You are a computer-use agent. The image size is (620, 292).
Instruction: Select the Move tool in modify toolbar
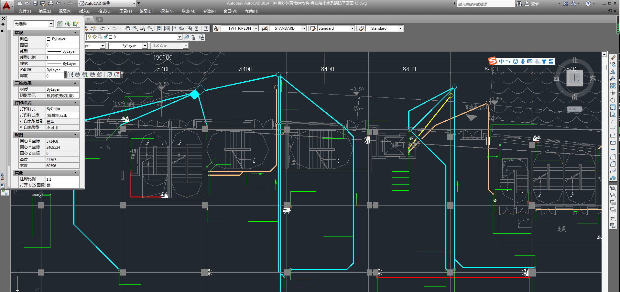coord(613,93)
